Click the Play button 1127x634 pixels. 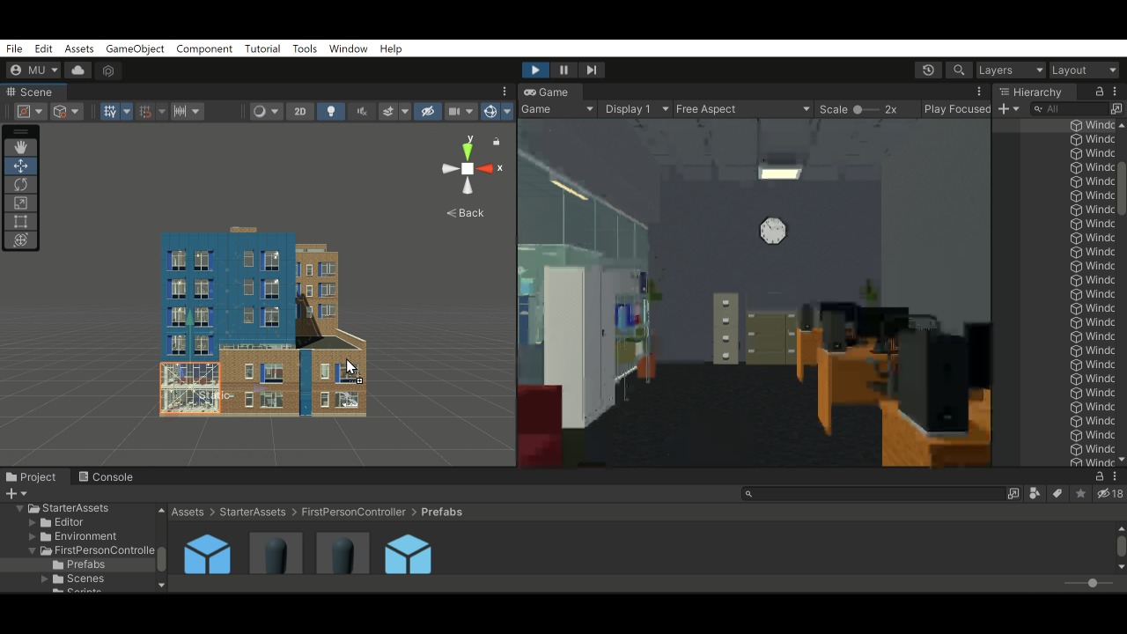535,70
